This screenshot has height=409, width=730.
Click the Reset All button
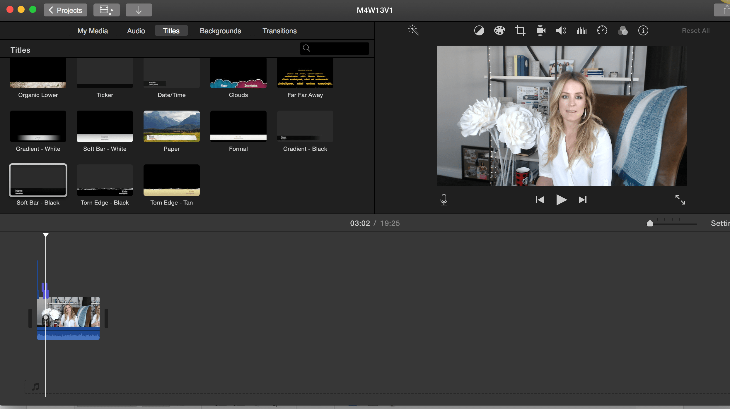pyautogui.click(x=696, y=30)
